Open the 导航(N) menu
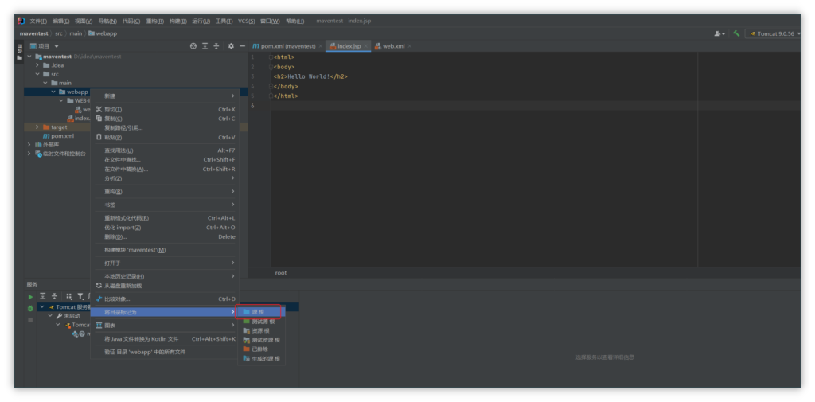This screenshot has width=815, height=402. point(107,21)
